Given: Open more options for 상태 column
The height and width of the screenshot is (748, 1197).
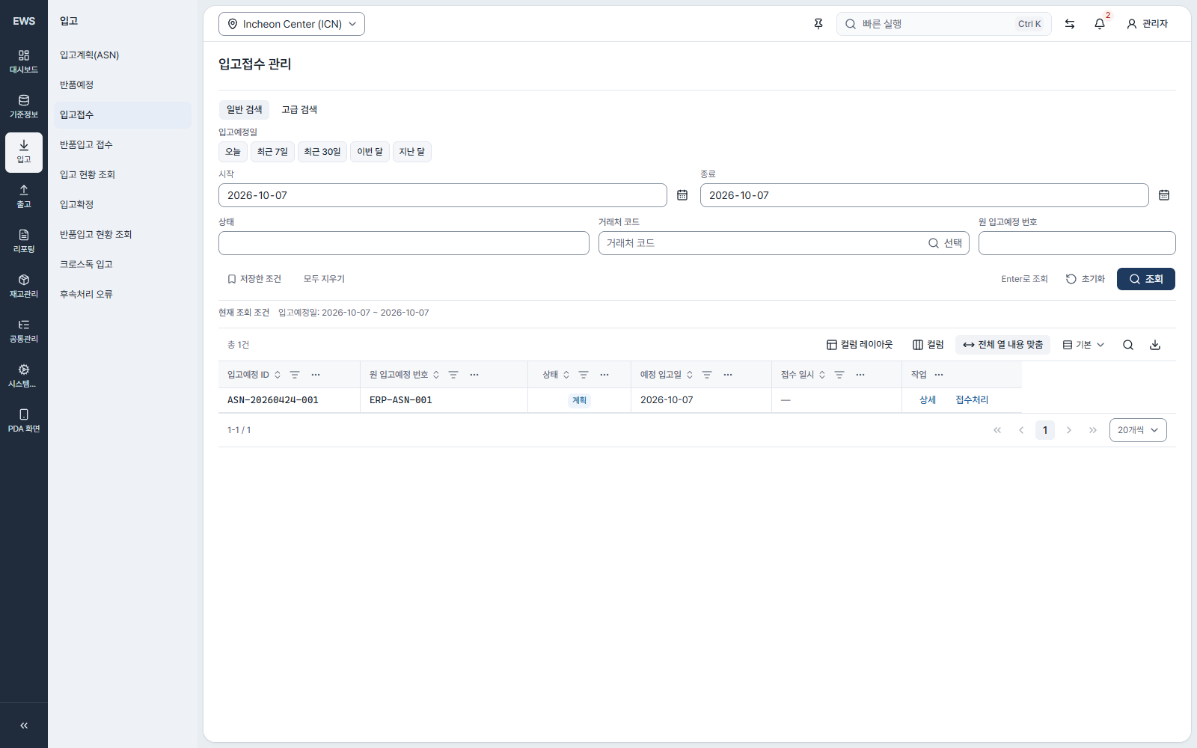Looking at the screenshot, I should 604,375.
